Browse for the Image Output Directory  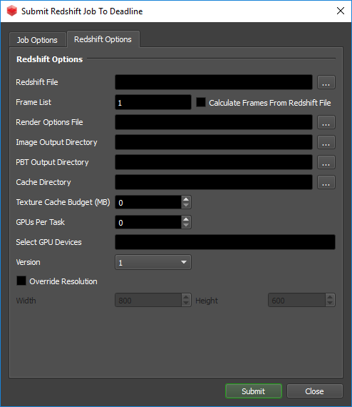point(326,142)
